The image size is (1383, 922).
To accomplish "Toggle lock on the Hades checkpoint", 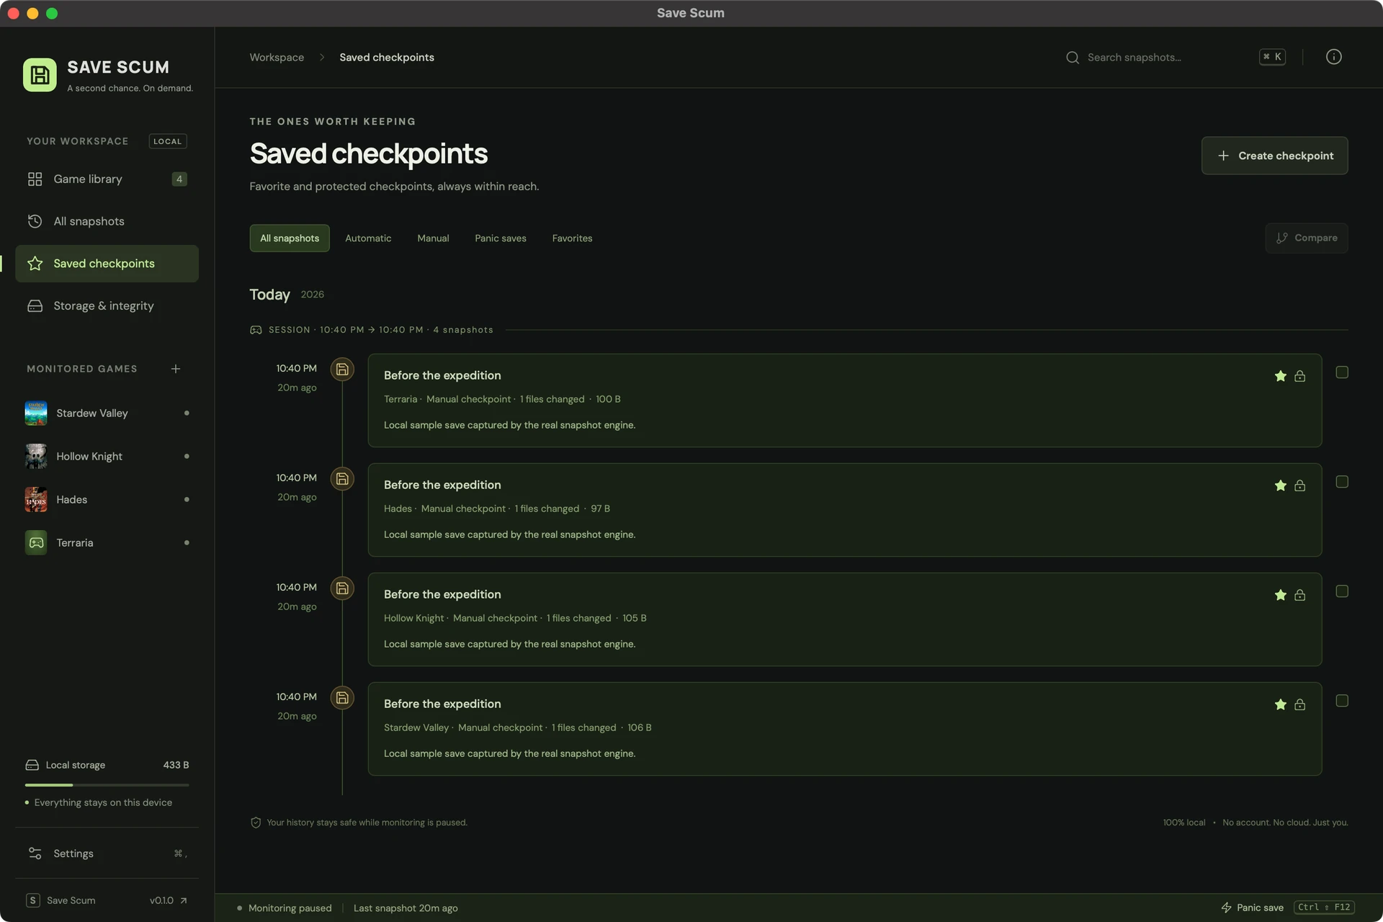I will tap(1299, 485).
